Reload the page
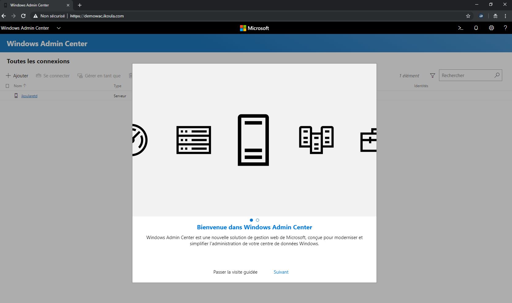The height and width of the screenshot is (303, 512). 23,16
